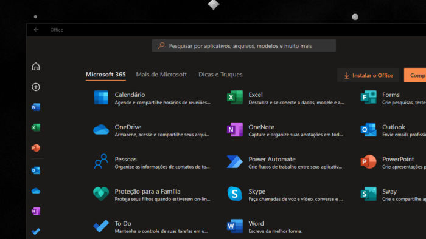The width and height of the screenshot is (426, 239).
Task: Select the Microsoft 365 tab
Action: tap(106, 75)
